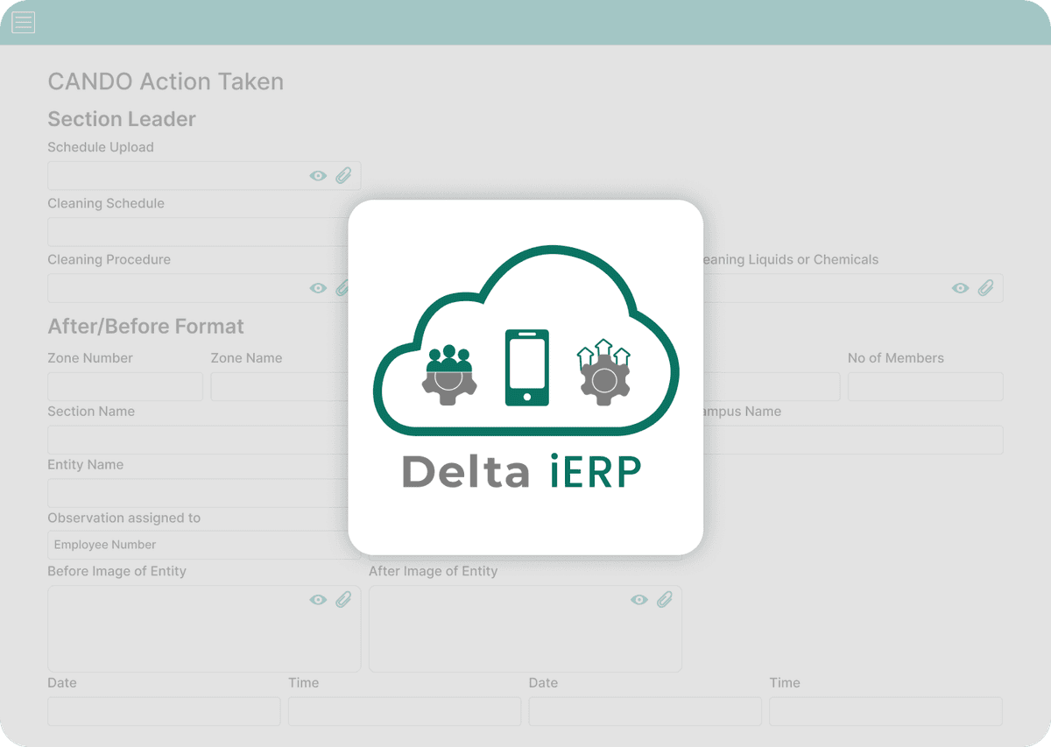Attach a file to Schedule Upload
This screenshot has width=1051, height=747.
pyautogui.click(x=343, y=176)
